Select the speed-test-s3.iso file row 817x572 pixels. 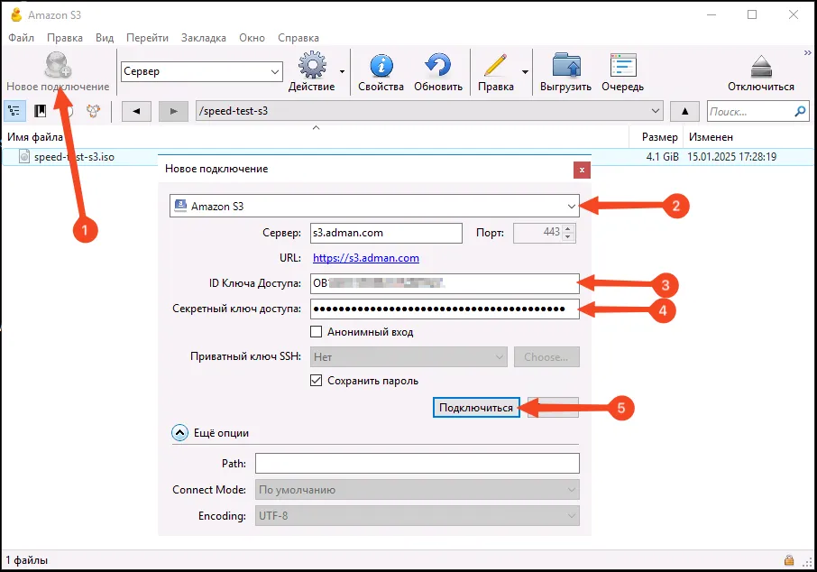408,157
